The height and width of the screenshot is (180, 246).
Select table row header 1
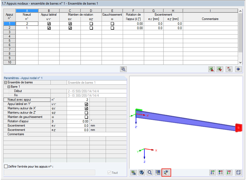(x=9, y=24)
